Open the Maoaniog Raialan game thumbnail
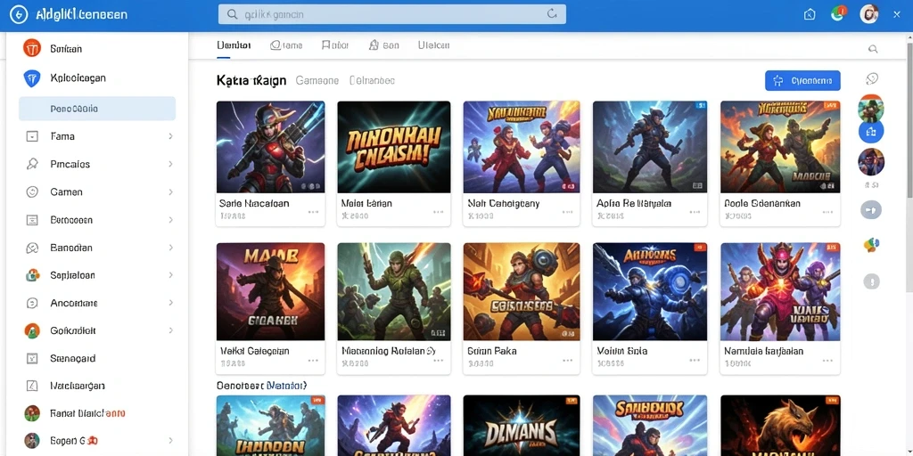 394,291
